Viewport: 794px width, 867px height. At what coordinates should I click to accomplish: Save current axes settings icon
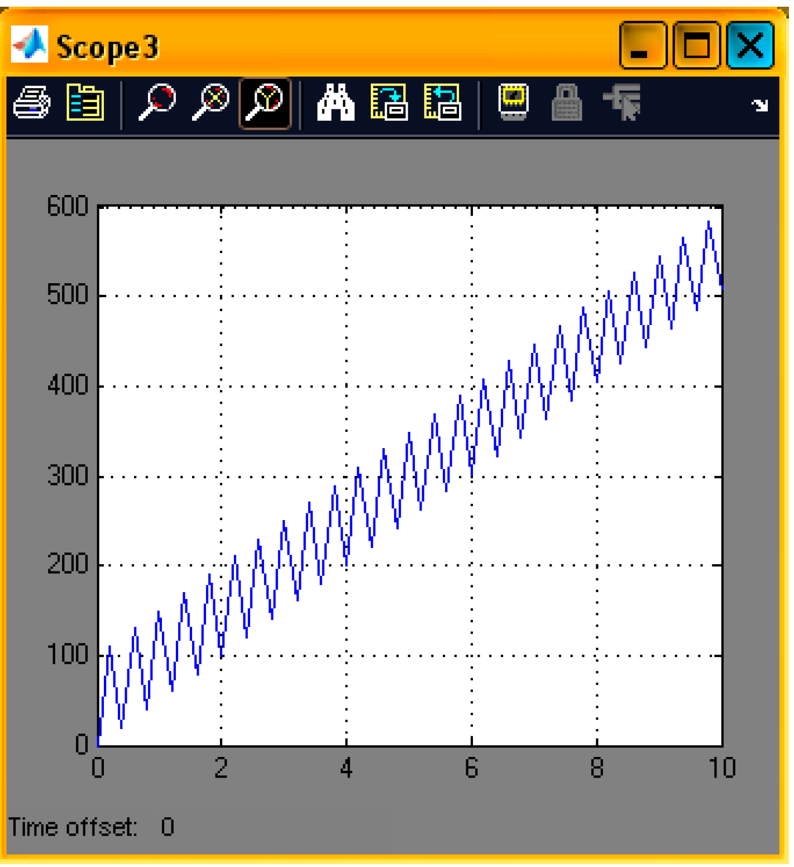[x=389, y=103]
